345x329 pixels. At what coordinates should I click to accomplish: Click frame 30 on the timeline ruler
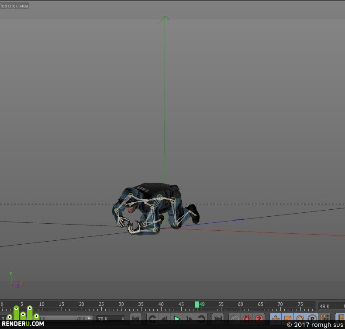tap(121, 305)
